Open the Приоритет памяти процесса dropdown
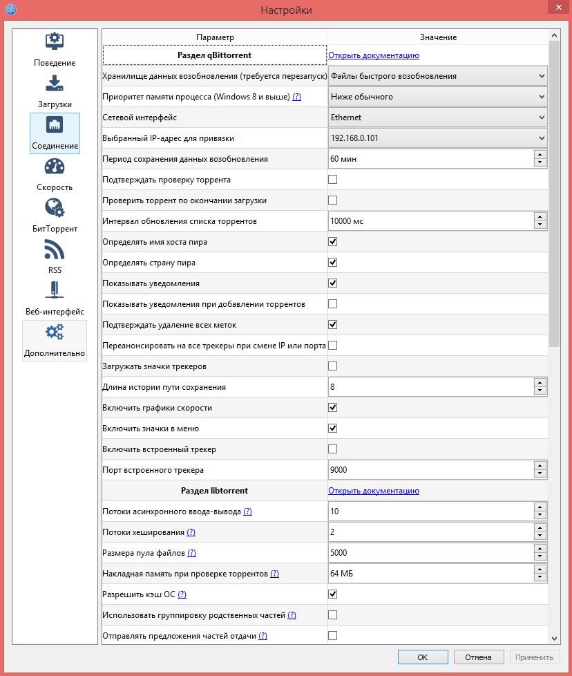 [437, 97]
